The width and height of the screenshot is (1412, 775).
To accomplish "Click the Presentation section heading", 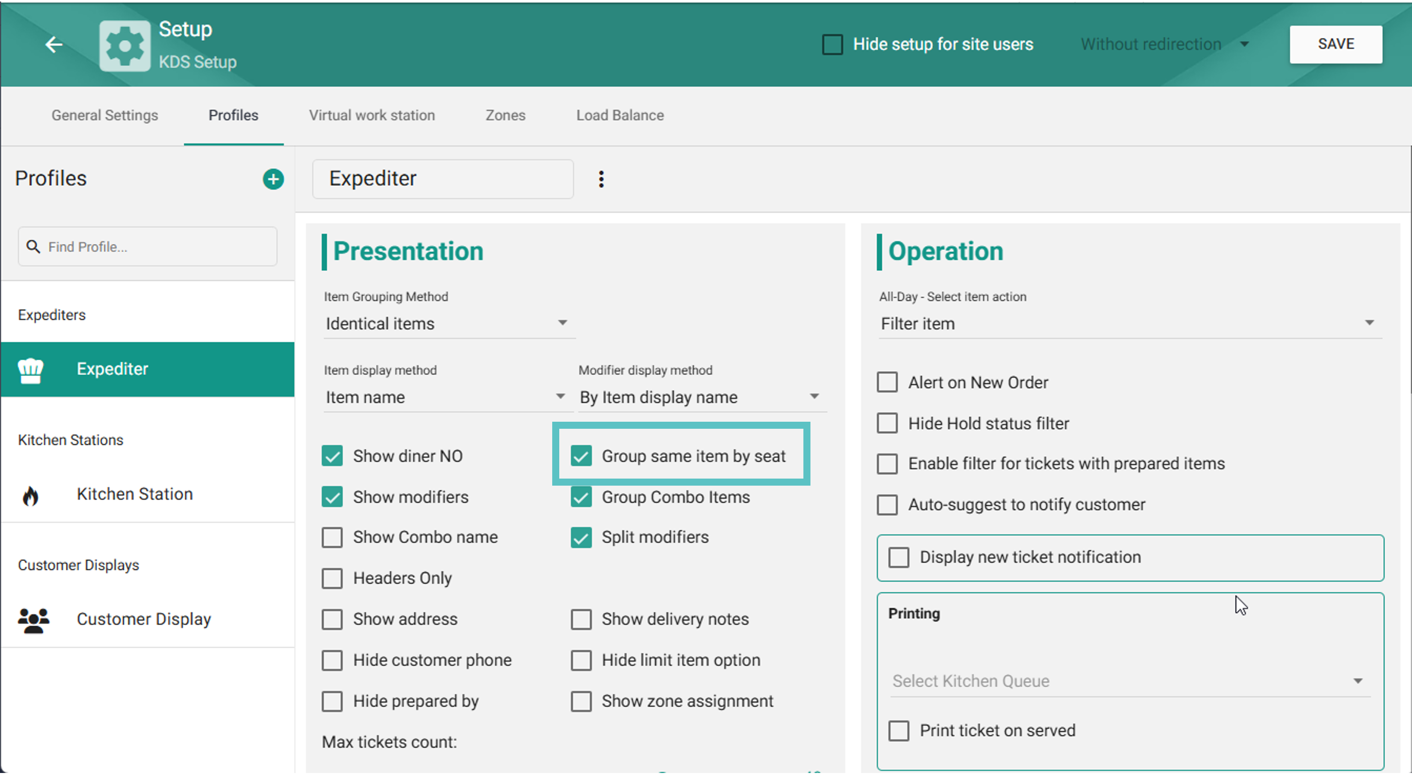I will (408, 252).
